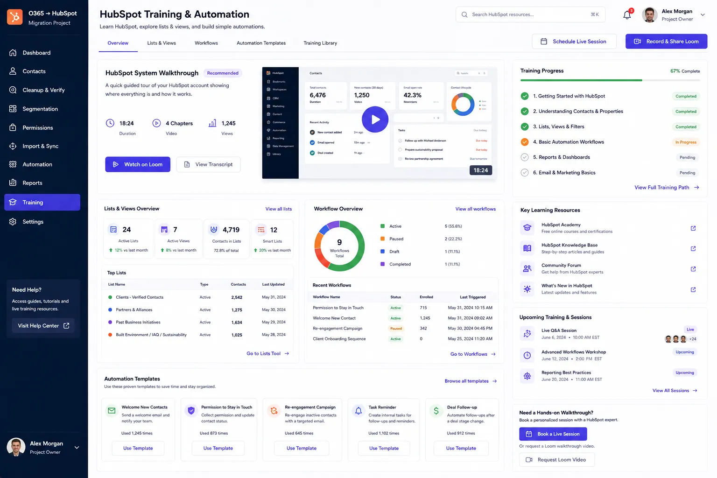
Task: Open View Transcript
Action: click(208, 164)
